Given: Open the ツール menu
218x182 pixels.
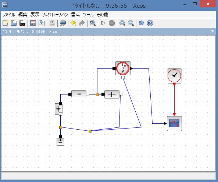Looking at the screenshot, I should 88,15.
